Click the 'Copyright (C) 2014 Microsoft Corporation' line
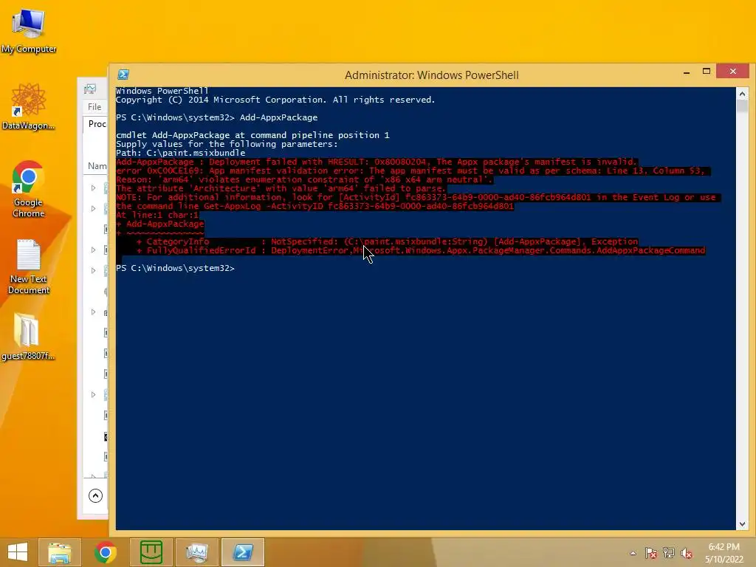 [x=275, y=100]
